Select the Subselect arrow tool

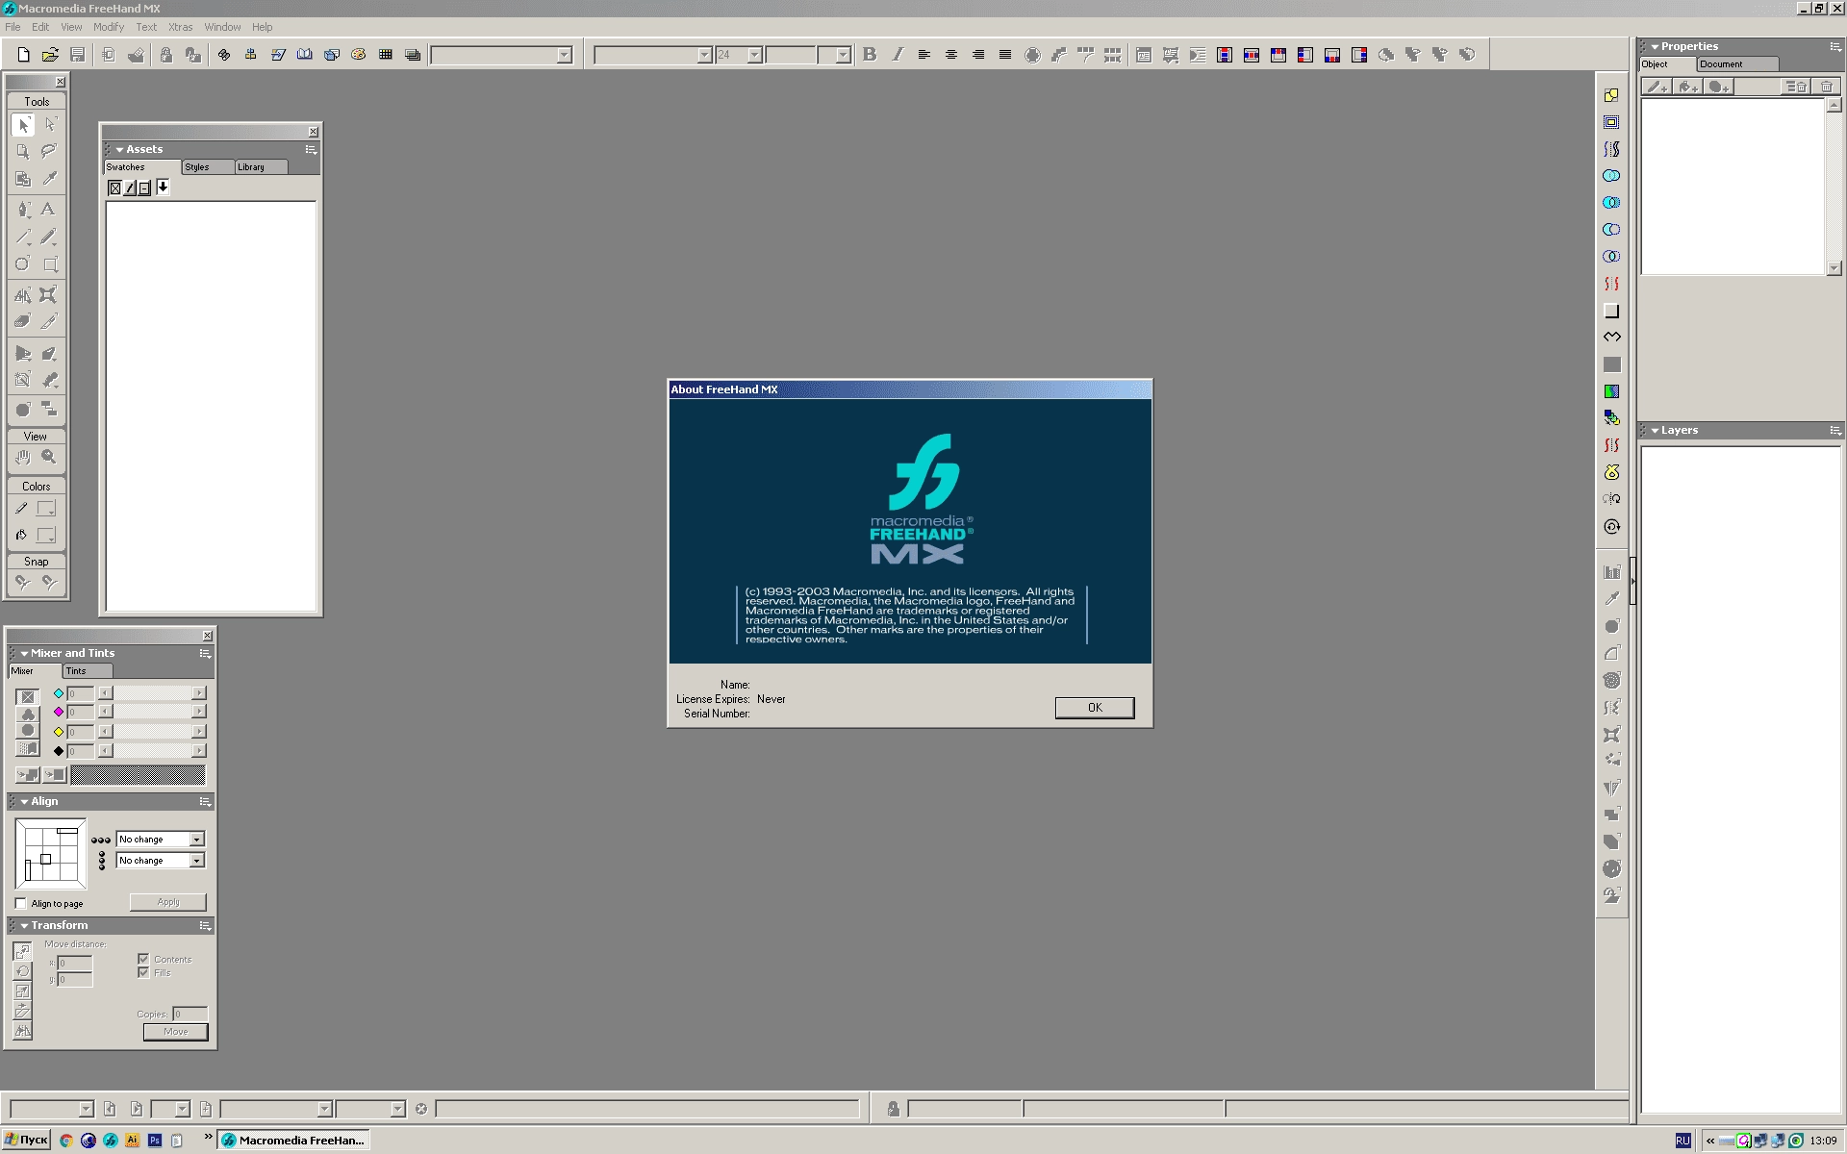coord(49,125)
